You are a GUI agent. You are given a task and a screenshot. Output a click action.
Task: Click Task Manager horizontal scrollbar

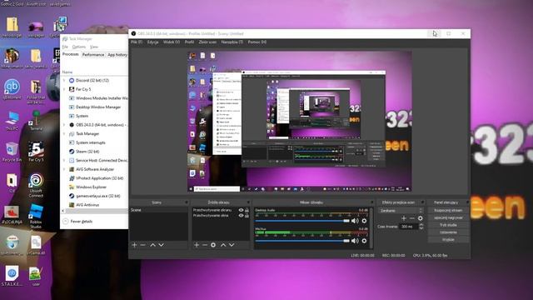coord(94,211)
